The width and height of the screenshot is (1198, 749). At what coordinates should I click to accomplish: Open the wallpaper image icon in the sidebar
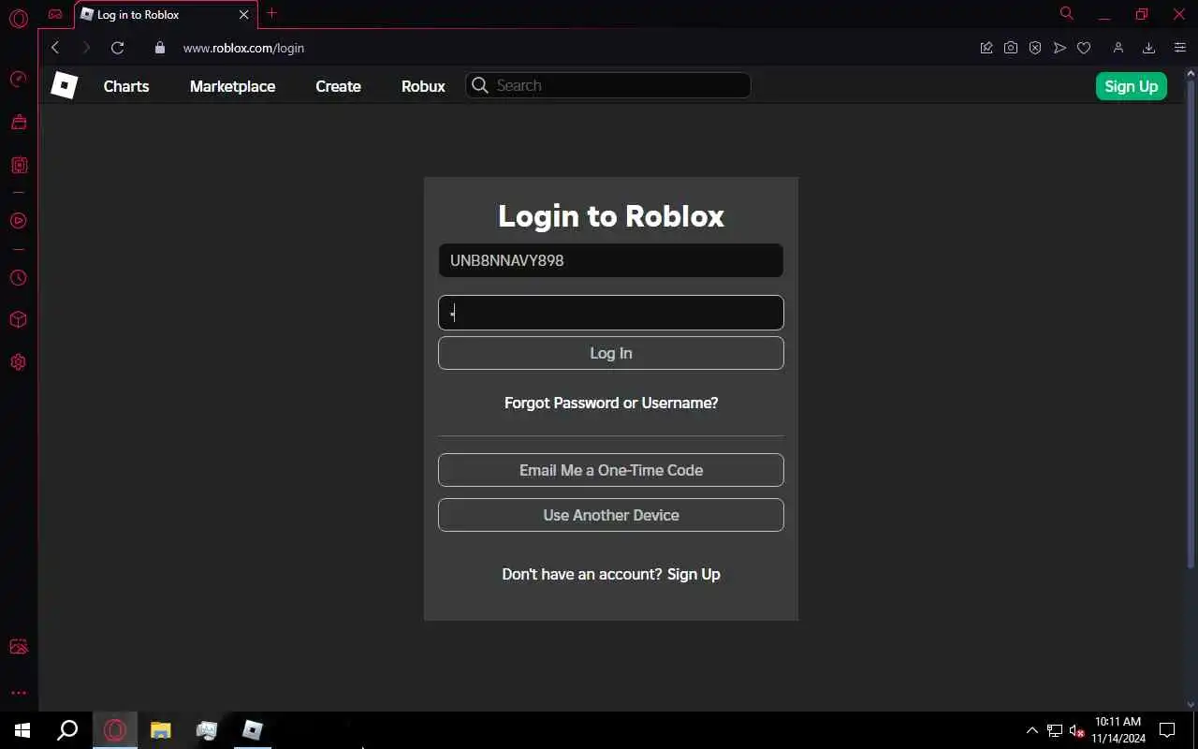coord(18,647)
